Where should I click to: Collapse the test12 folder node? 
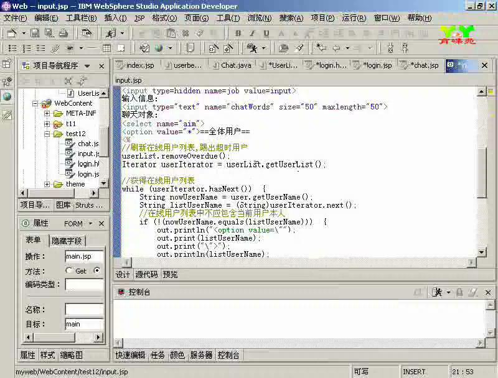click(47, 134)
